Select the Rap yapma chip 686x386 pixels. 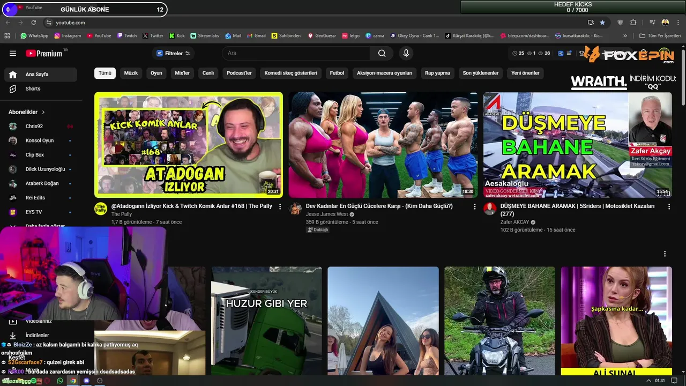pyautogui.click(x=437, y=73)
